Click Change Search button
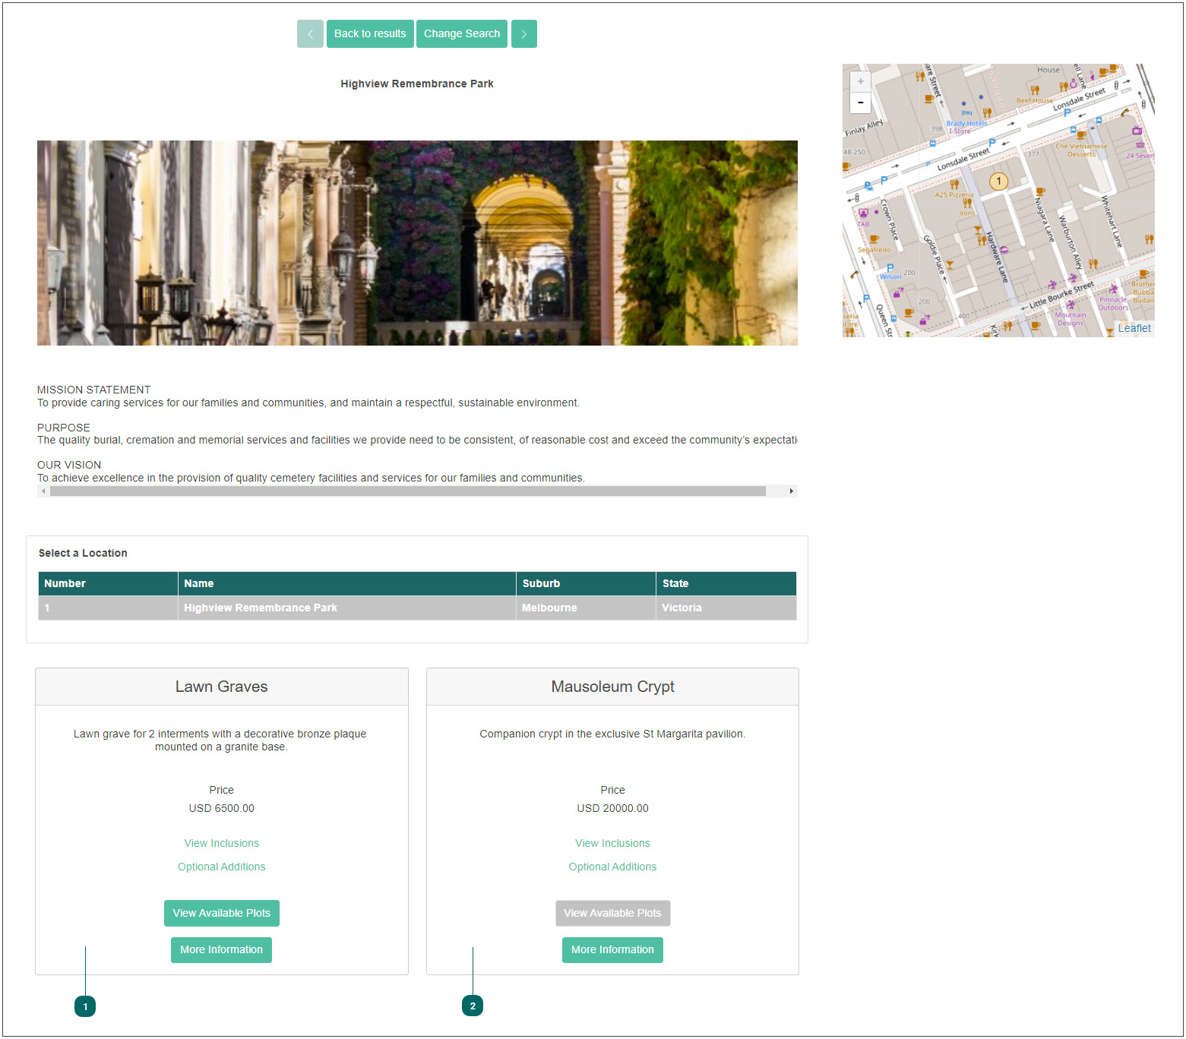 (462, 33)
